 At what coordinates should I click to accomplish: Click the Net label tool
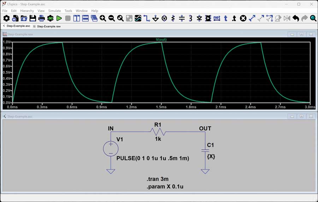217,18
